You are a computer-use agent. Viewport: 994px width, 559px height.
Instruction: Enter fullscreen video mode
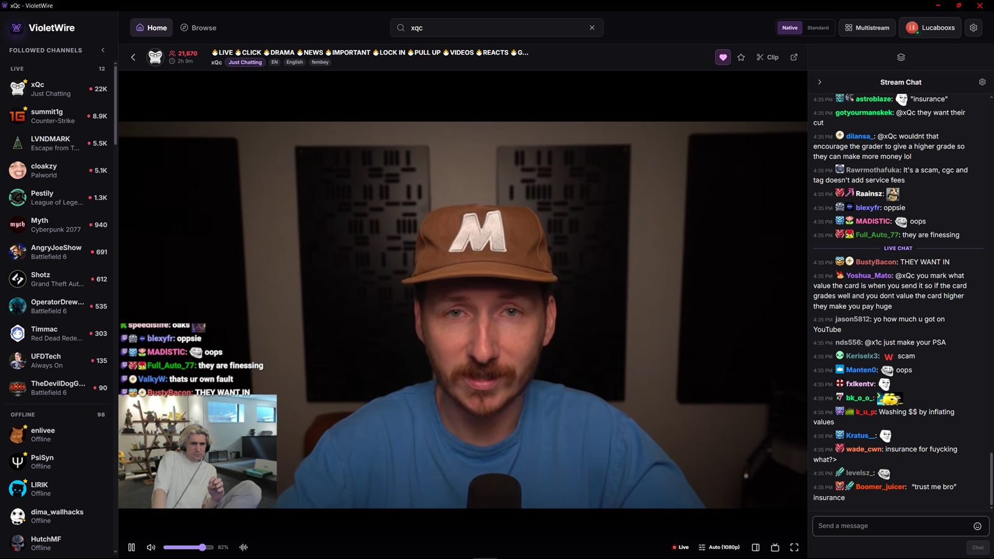pyautogui.click(x=794, y=547)
